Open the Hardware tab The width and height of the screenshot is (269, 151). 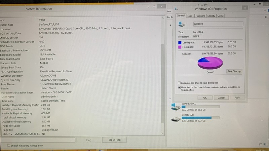(x=200, y=16)
